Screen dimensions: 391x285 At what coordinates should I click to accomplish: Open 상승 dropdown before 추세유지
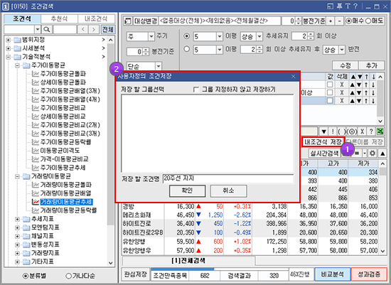click(259, 36)
